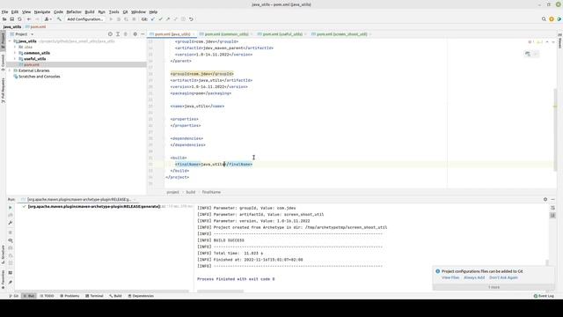Click the Git update project icon
563x317 pixels.
153,19
